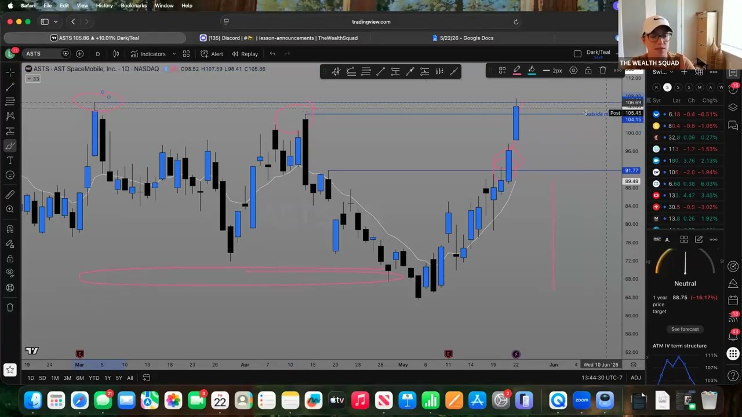Delete drawings with trash icon in left sidebar

(x=10, y=307)
